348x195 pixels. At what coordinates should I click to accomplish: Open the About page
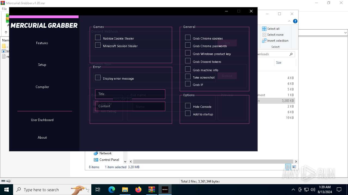(42, 138)
